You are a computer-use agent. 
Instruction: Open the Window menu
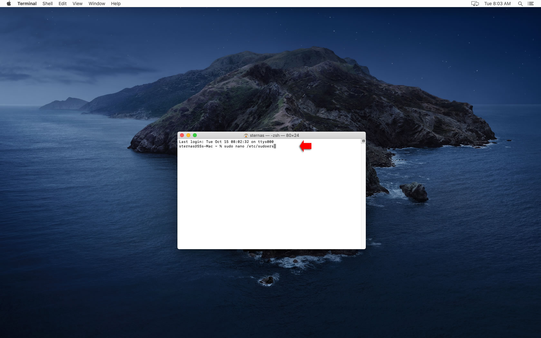[x=97, y=4]
